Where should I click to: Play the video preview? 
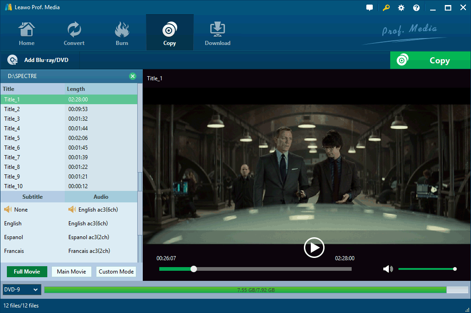click(x=314, y=248)
